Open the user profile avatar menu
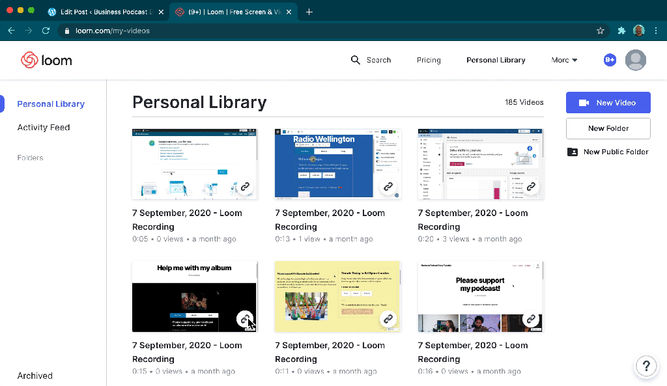The image size is (667, 386). tap(635, 60)
